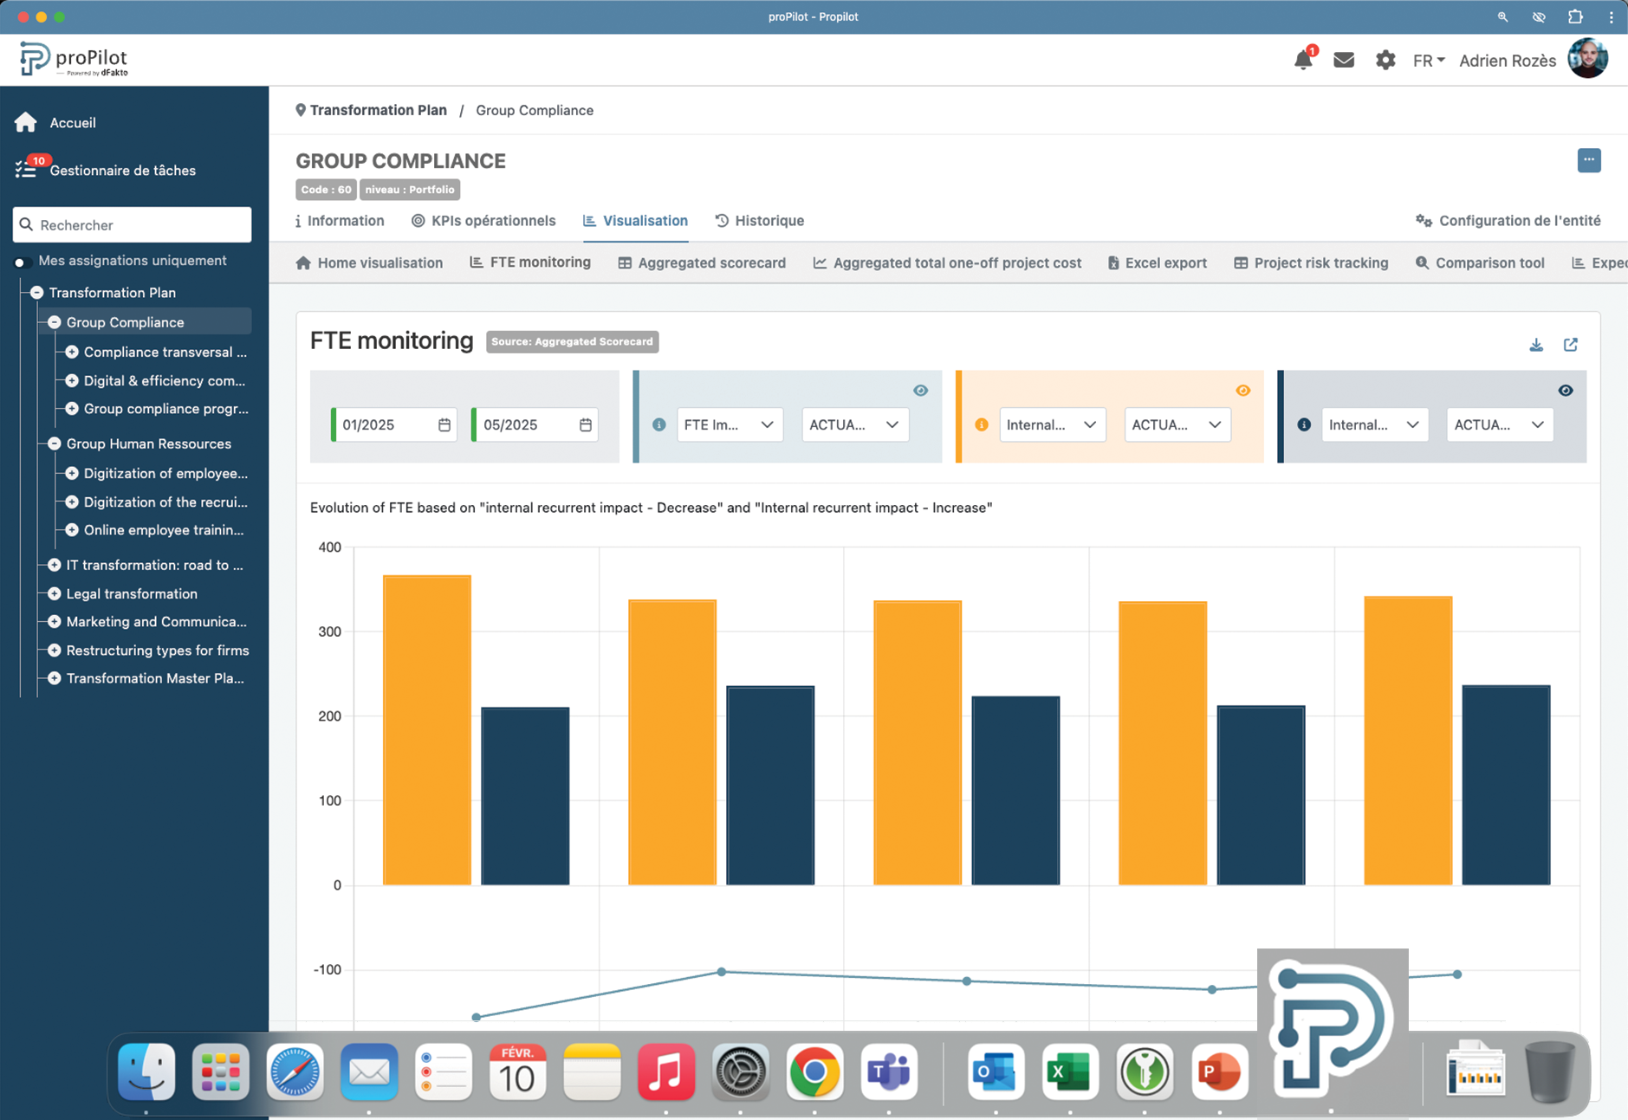1628x1120 pixels.
Task: Switch to the Historique tab
Action: [760, 221]
